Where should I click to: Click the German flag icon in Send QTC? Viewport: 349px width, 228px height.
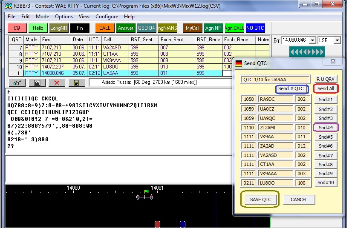click(239, 63)
